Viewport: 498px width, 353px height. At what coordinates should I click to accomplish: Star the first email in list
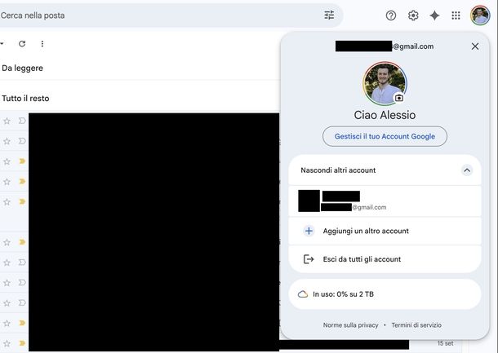click(x=7, y=121)
